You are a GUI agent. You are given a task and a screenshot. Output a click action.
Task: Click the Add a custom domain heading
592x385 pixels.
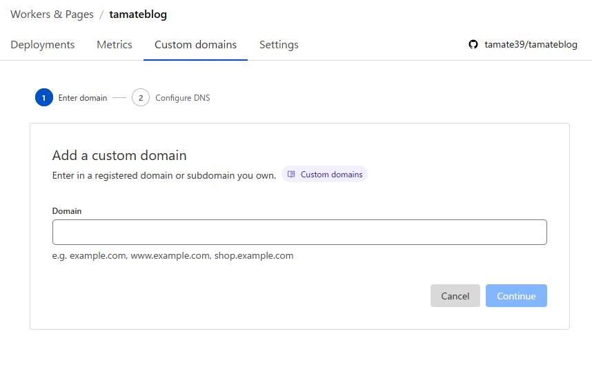pyautogui.click(x=119, y=156)
